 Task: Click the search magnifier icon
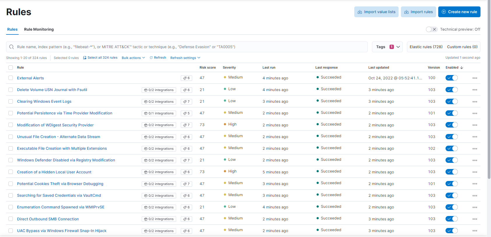tap(12, 47)
